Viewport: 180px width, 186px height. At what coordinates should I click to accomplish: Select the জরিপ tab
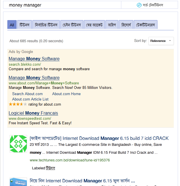click(x=112, y=25)
